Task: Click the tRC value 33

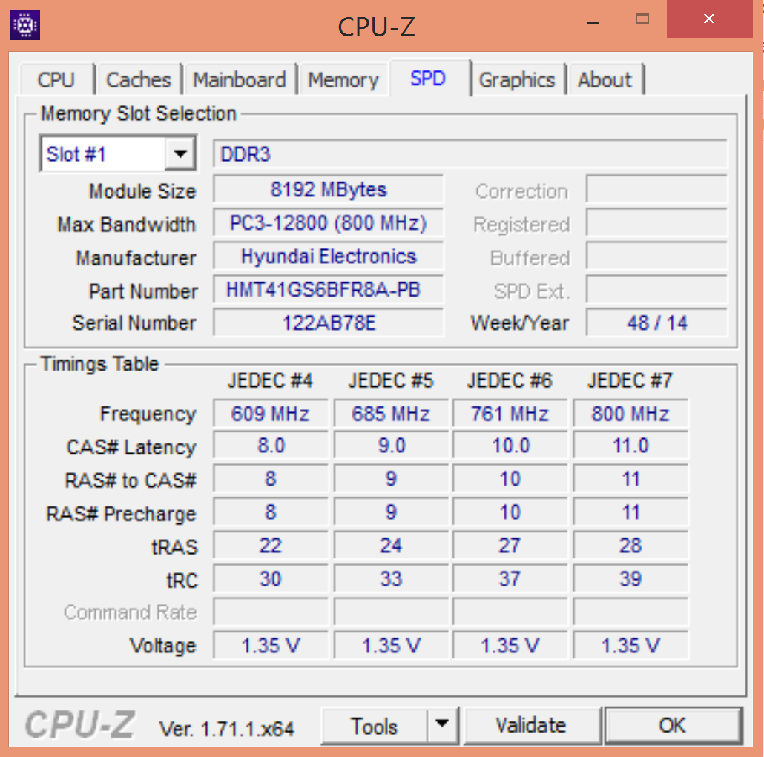Action: (391, 579)
